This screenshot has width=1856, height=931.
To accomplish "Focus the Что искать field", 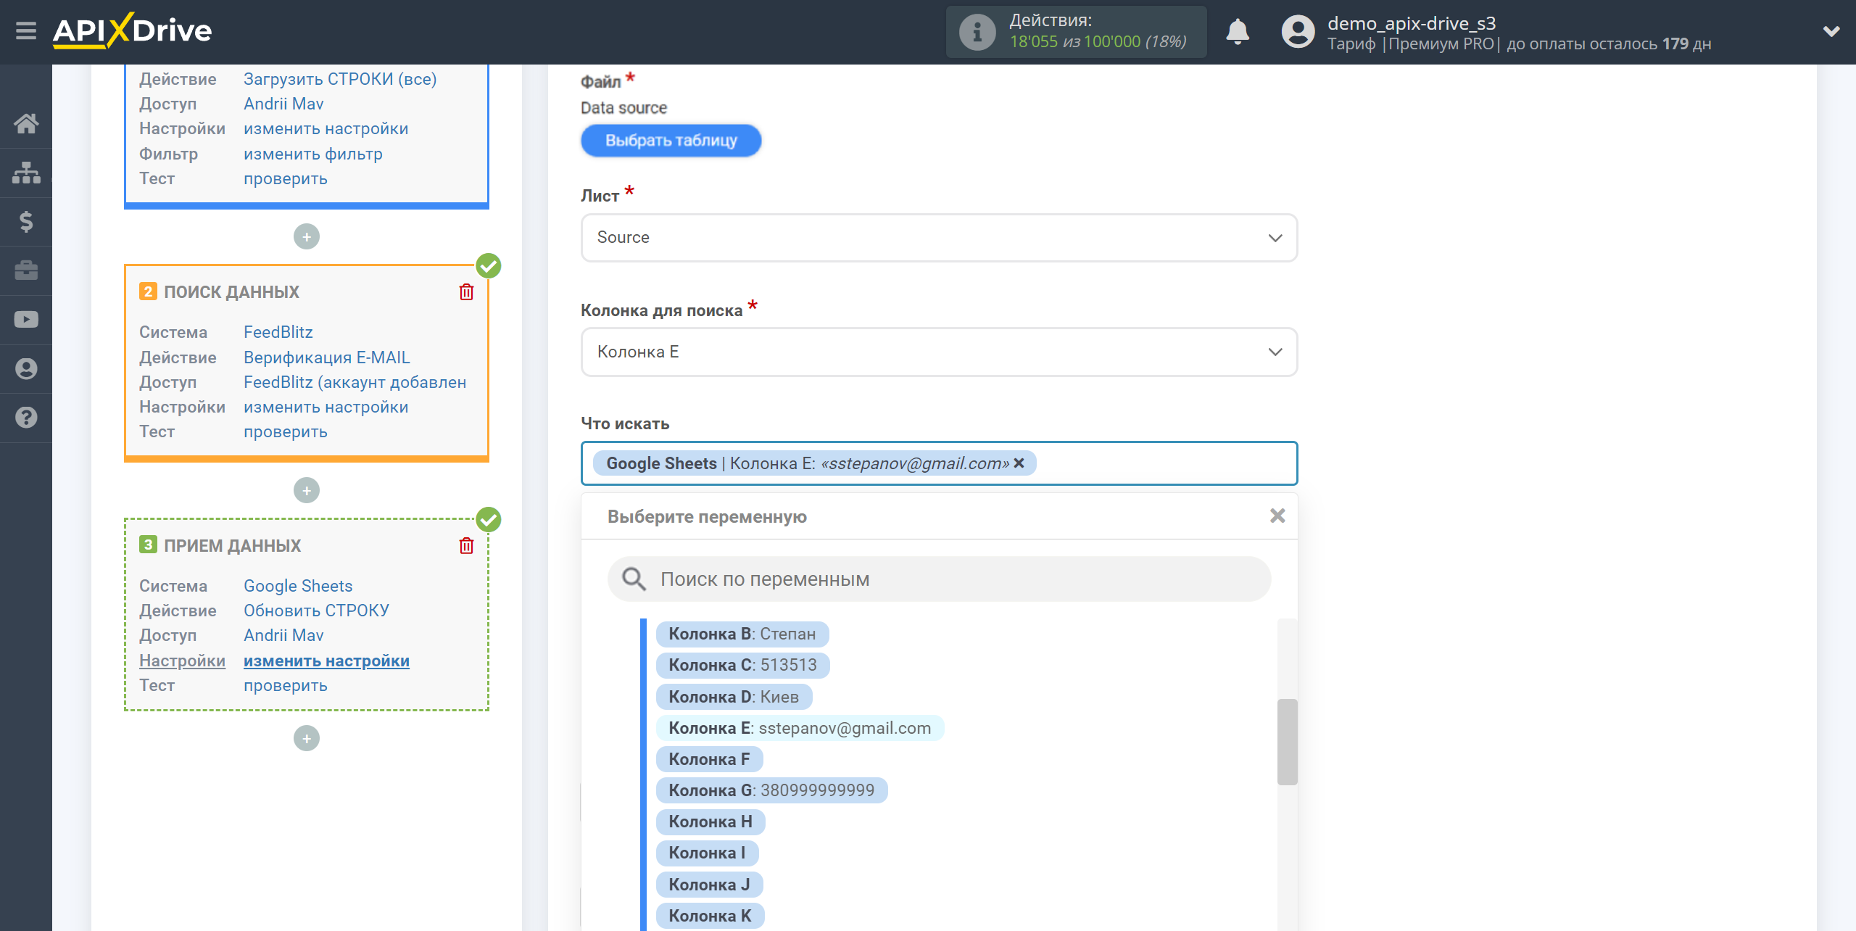I will click(939, 463).
